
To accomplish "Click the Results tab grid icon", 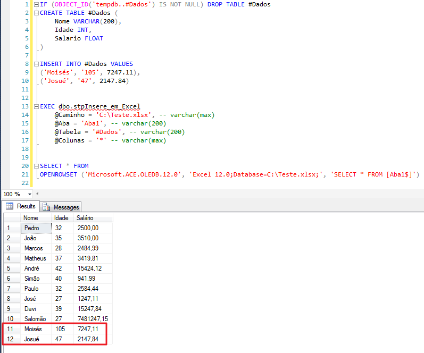I will click(x=10, y=206).
